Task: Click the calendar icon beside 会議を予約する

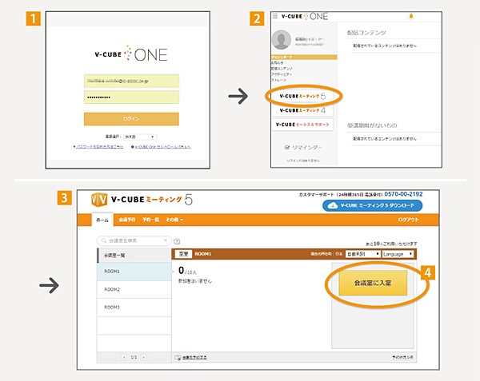Action: 178,357
